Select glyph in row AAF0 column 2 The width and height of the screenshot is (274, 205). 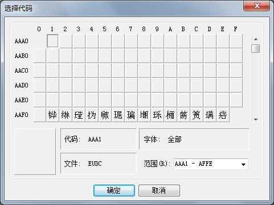[x=66, y=115]
